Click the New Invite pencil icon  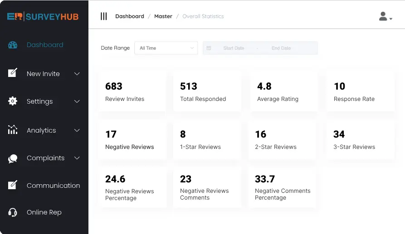[x=13, y=73]
